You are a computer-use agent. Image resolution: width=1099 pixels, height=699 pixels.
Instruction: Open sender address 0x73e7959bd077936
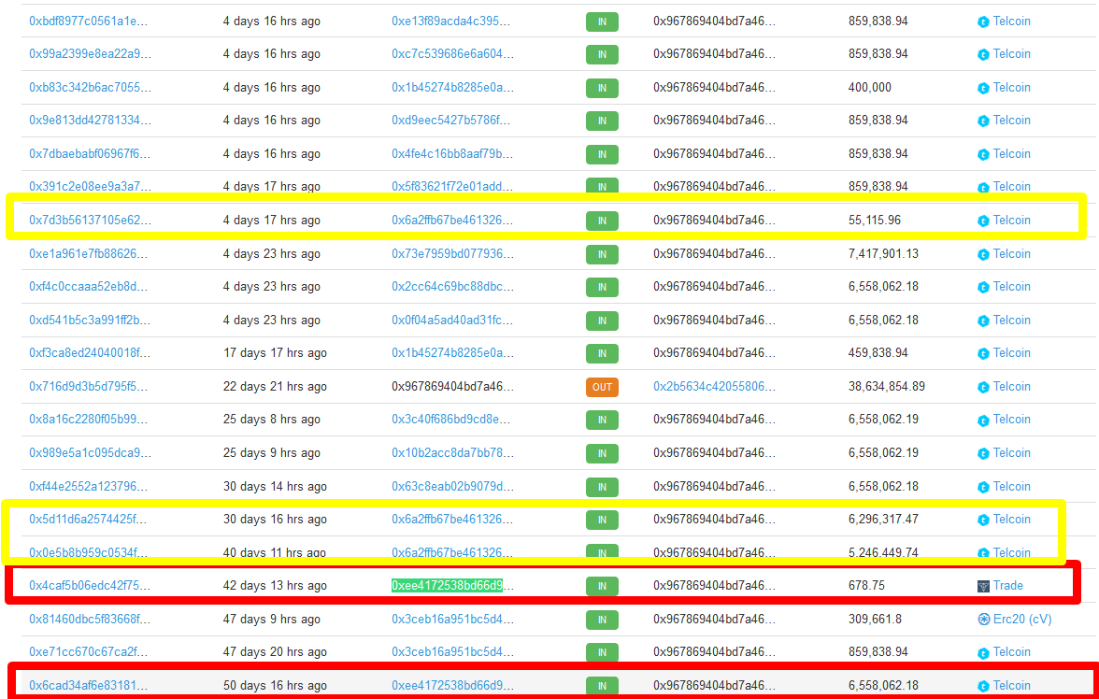pyautogui.click(x=452, y=254)
